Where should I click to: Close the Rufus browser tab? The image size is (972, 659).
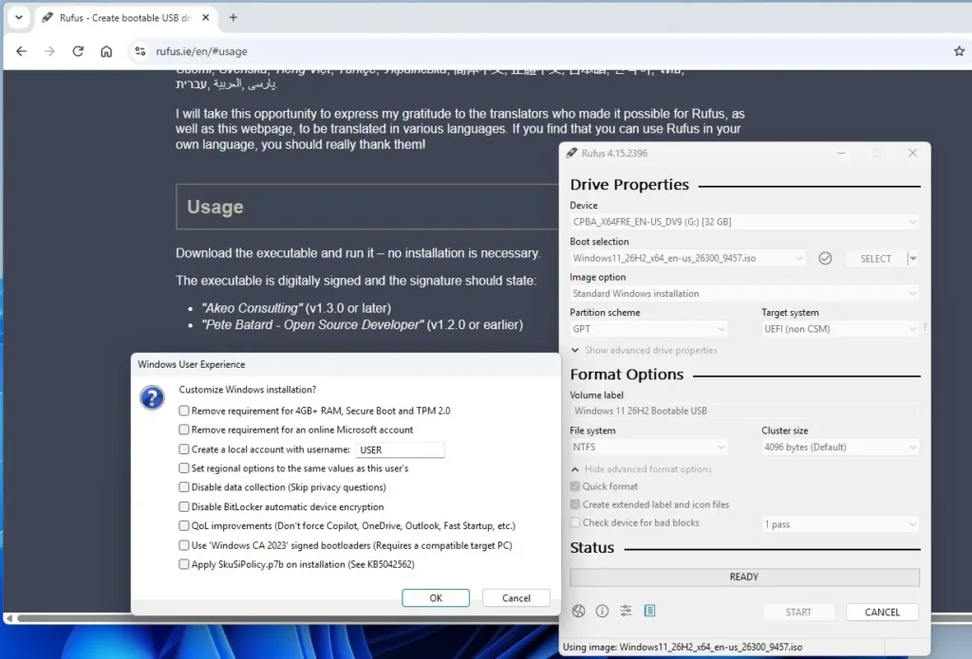click(206, 18)
